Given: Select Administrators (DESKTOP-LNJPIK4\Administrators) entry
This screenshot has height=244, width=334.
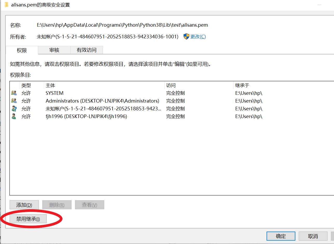Looking at the screenshot, I should tap(102, 101).
